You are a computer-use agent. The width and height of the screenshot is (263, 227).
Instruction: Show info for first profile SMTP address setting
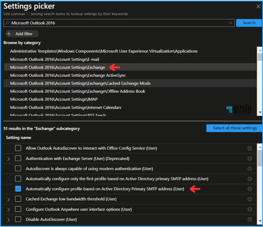coord(250,179)
